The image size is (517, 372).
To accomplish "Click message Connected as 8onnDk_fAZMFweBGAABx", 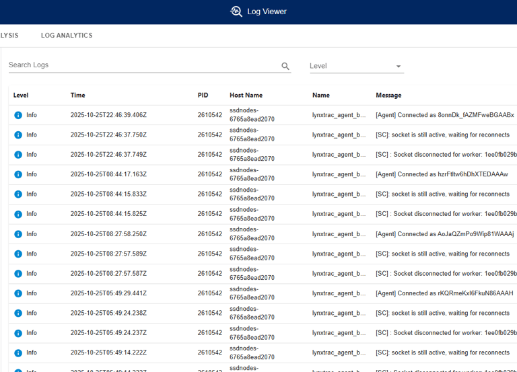I will [445, 115].
